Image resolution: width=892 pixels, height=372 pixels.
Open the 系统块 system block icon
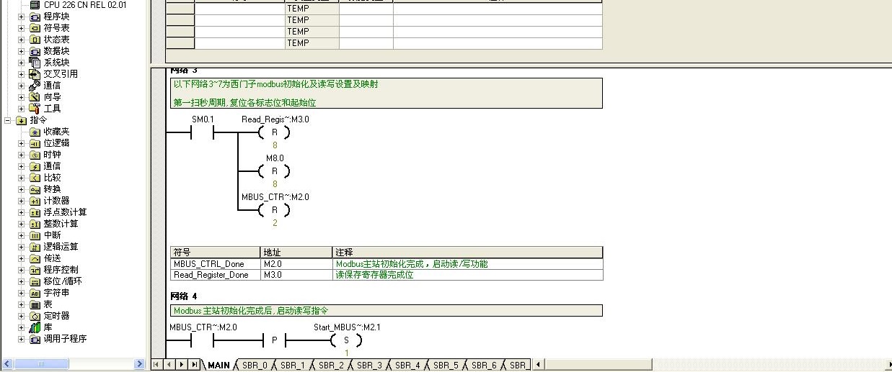[35, 62]
